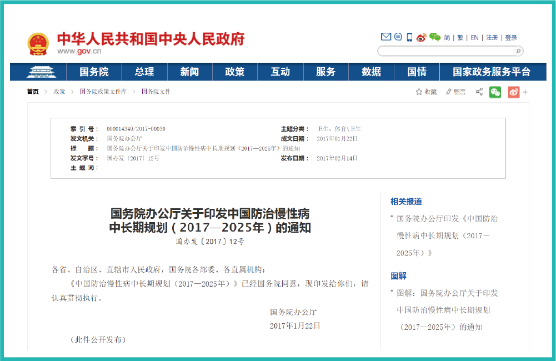Screen dimensions: 556x361
Task: Click inside the search text box
Action: [444, 51]
